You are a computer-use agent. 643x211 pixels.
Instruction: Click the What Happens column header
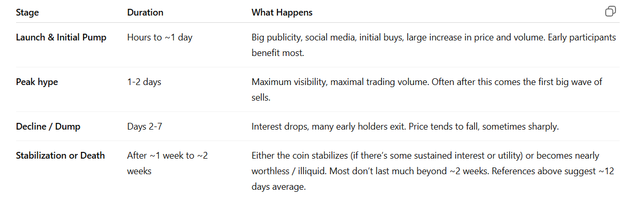282,12
